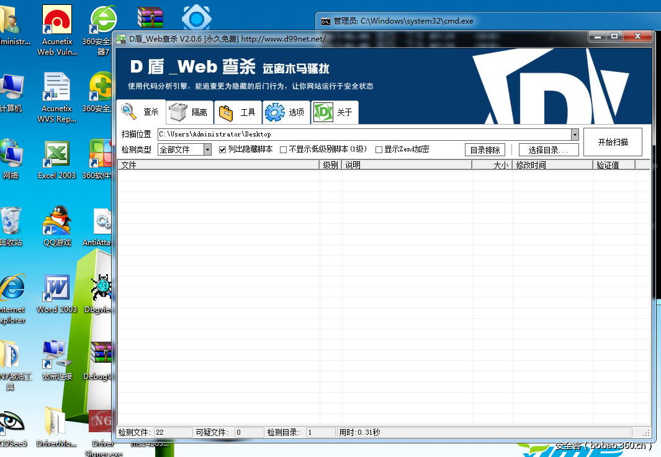Expand the 扫描位置 path dropdown
The width and height of the screenshot is (661, 457).
(575, 134)
